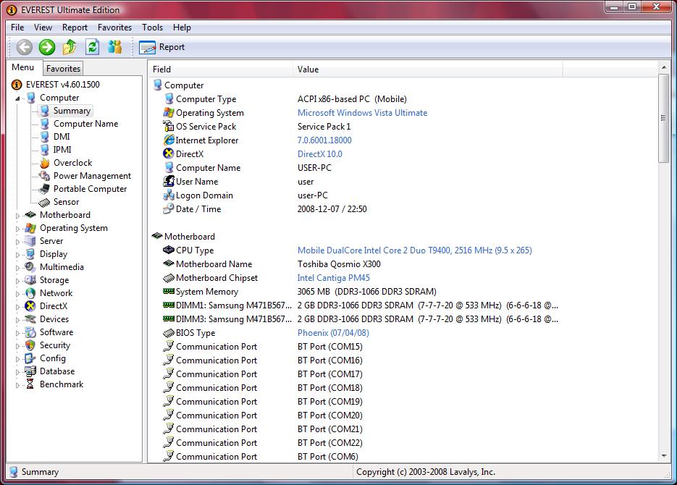This screenshot has width=677, height=485.
Task: Click the Display tree icon
Action: (30, 253)
